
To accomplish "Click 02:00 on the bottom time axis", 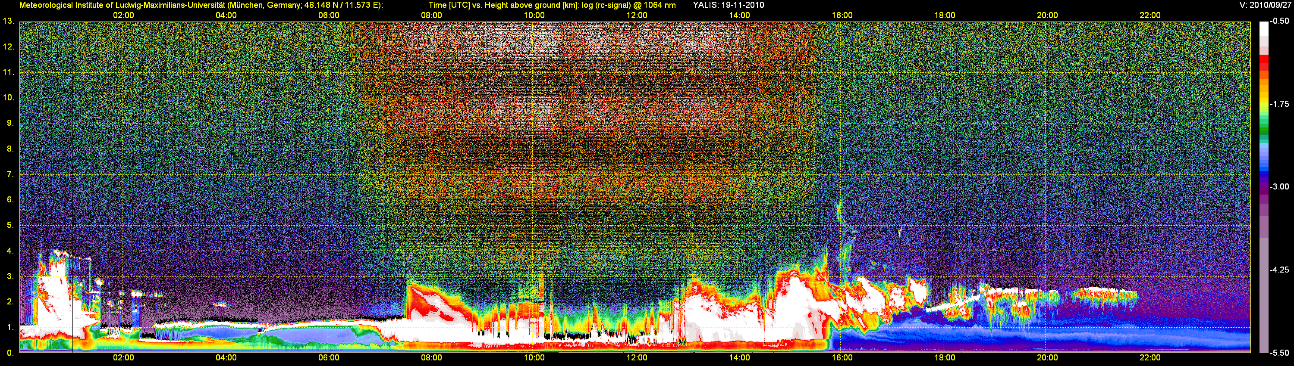I will tap(123, 357).
